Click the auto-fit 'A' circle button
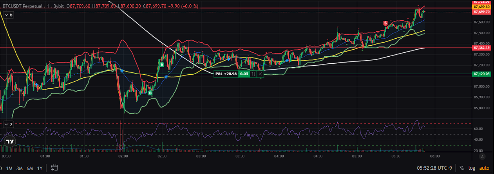The width and height of the screenshot is (494, 174). click(483, 156)
